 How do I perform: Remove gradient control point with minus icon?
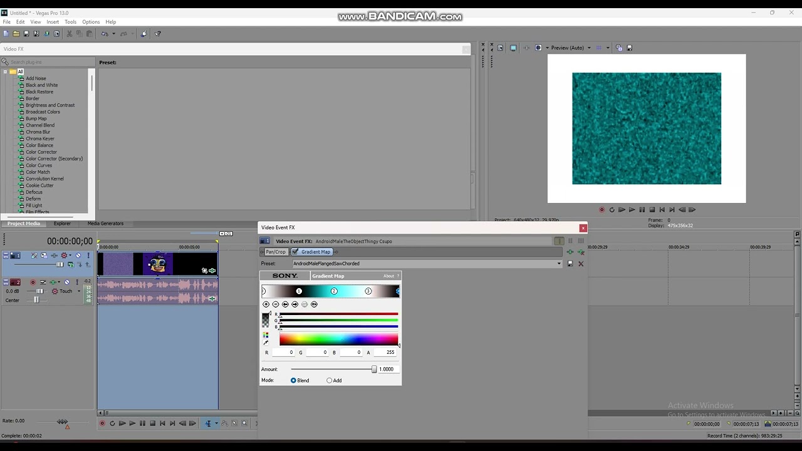[276, 304]
